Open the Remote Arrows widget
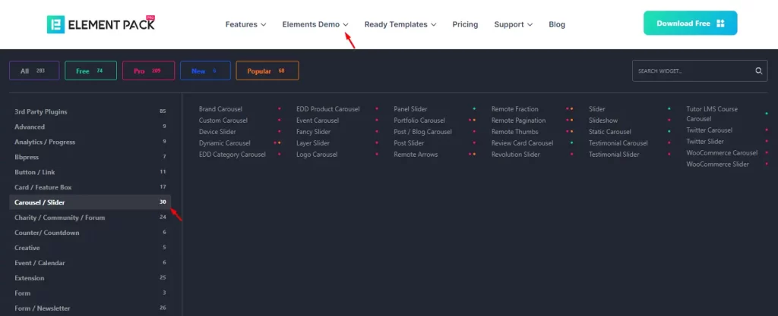778x316 pixels. point(416,155)
